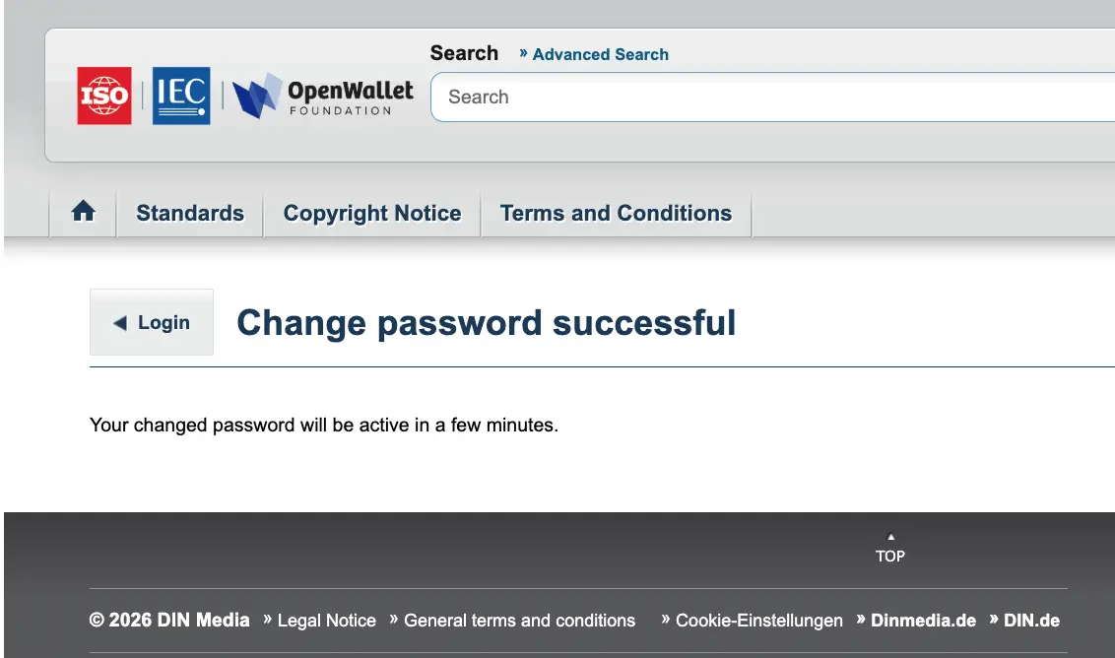Viewport: 1115px width, 658px height.
Task: Open the Cookie-Einstellungen link
Action: tap(758, 621)
